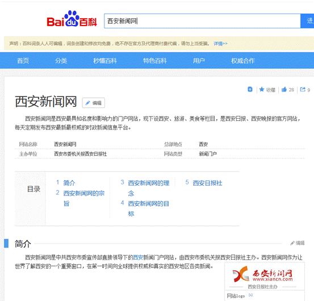This screenshot has width=314, height=301.
Task: Click the blue plus icon near 收藏
Action: [250, 89]
